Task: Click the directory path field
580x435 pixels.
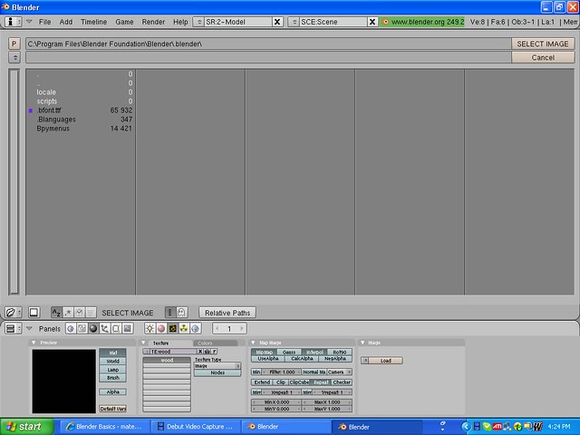Action: pyautogui.click(x=268, y=44)
